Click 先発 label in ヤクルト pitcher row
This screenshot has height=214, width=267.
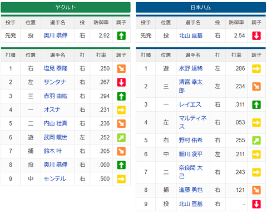tap(11, 36)
